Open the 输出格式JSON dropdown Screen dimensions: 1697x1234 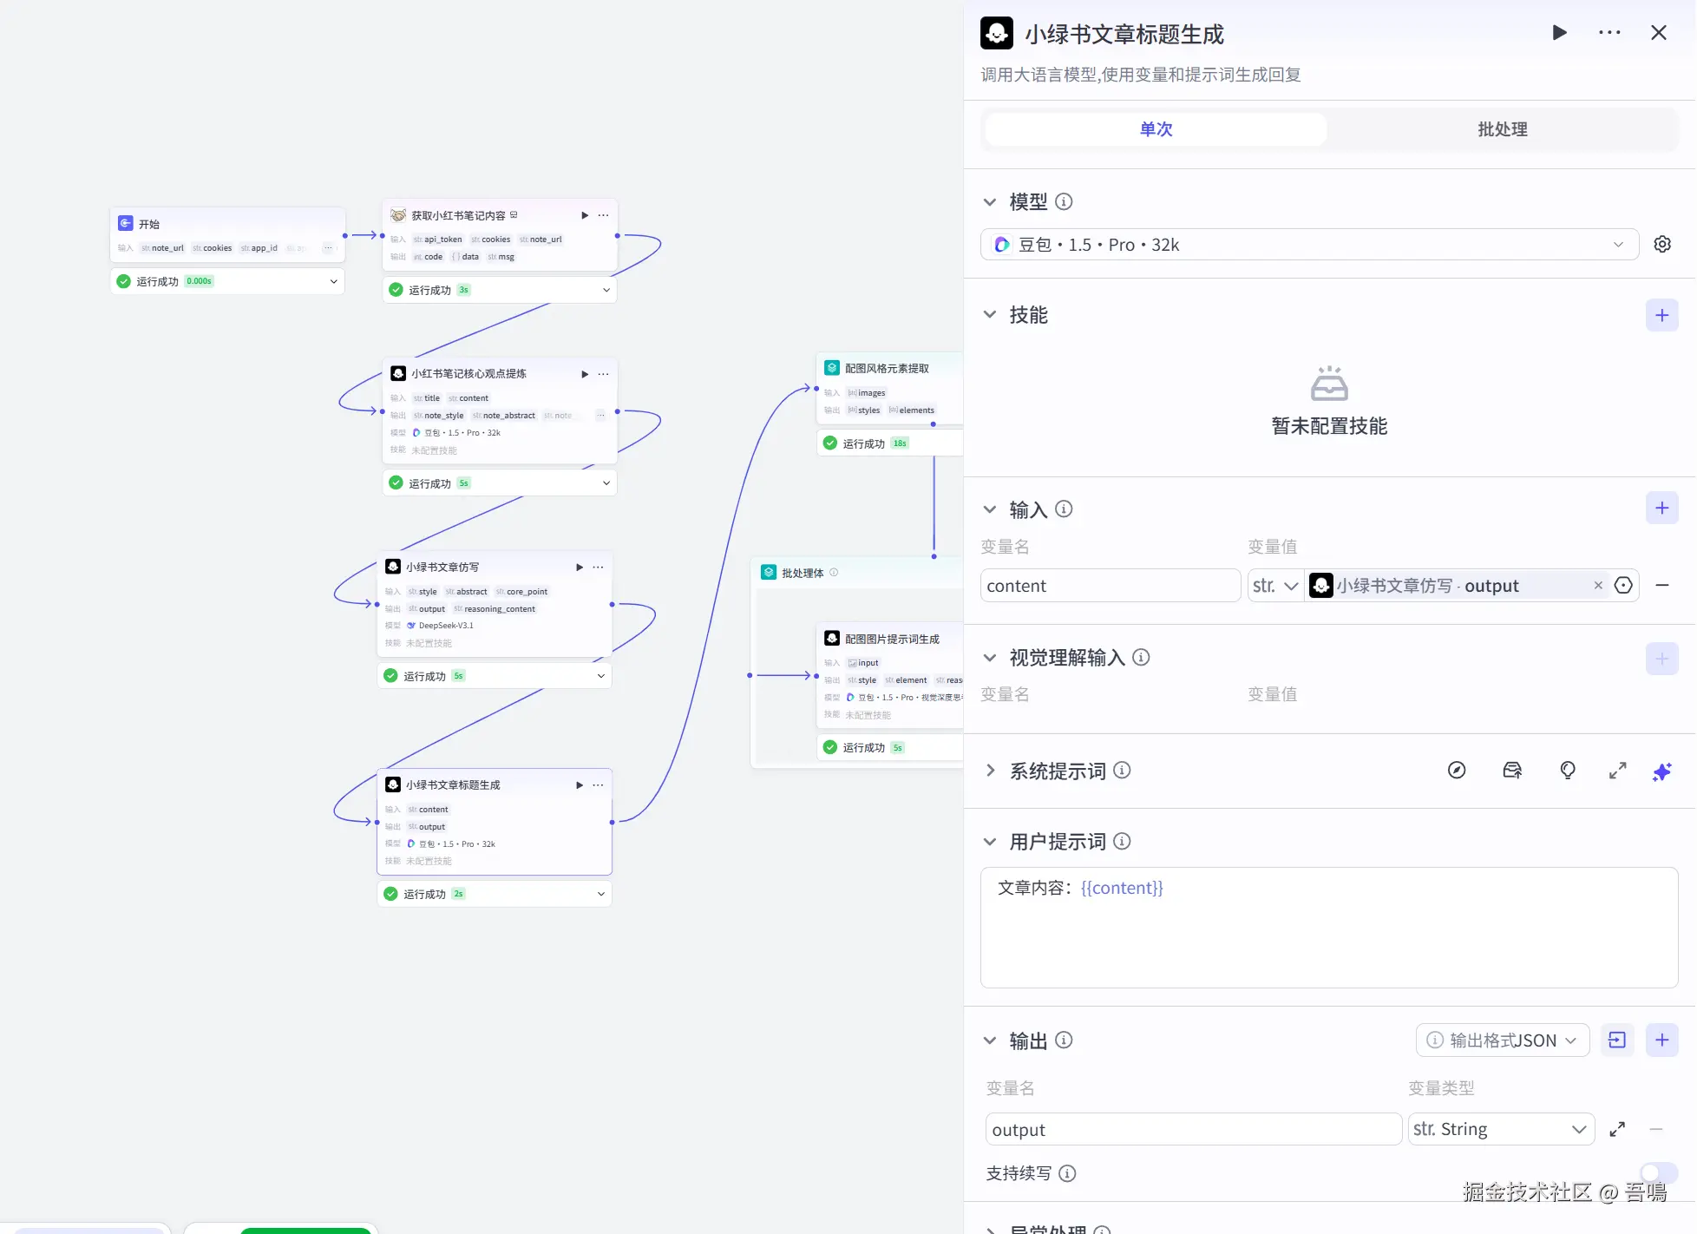(1503, 1040)
